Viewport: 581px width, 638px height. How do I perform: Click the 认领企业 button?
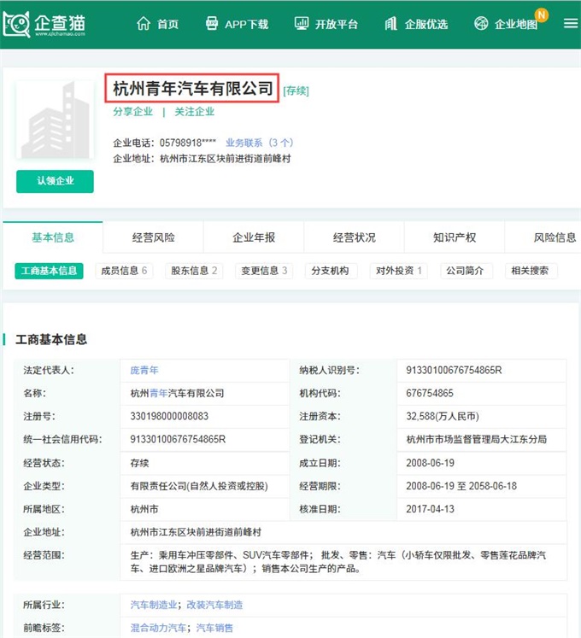[55, 181]
